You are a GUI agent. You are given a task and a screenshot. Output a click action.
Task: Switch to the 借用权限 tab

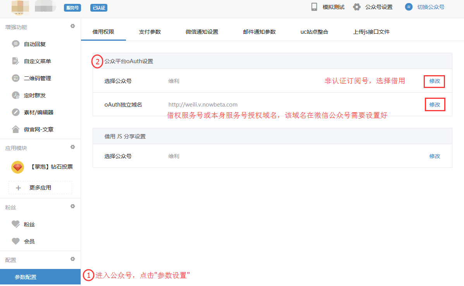point(103,32)
